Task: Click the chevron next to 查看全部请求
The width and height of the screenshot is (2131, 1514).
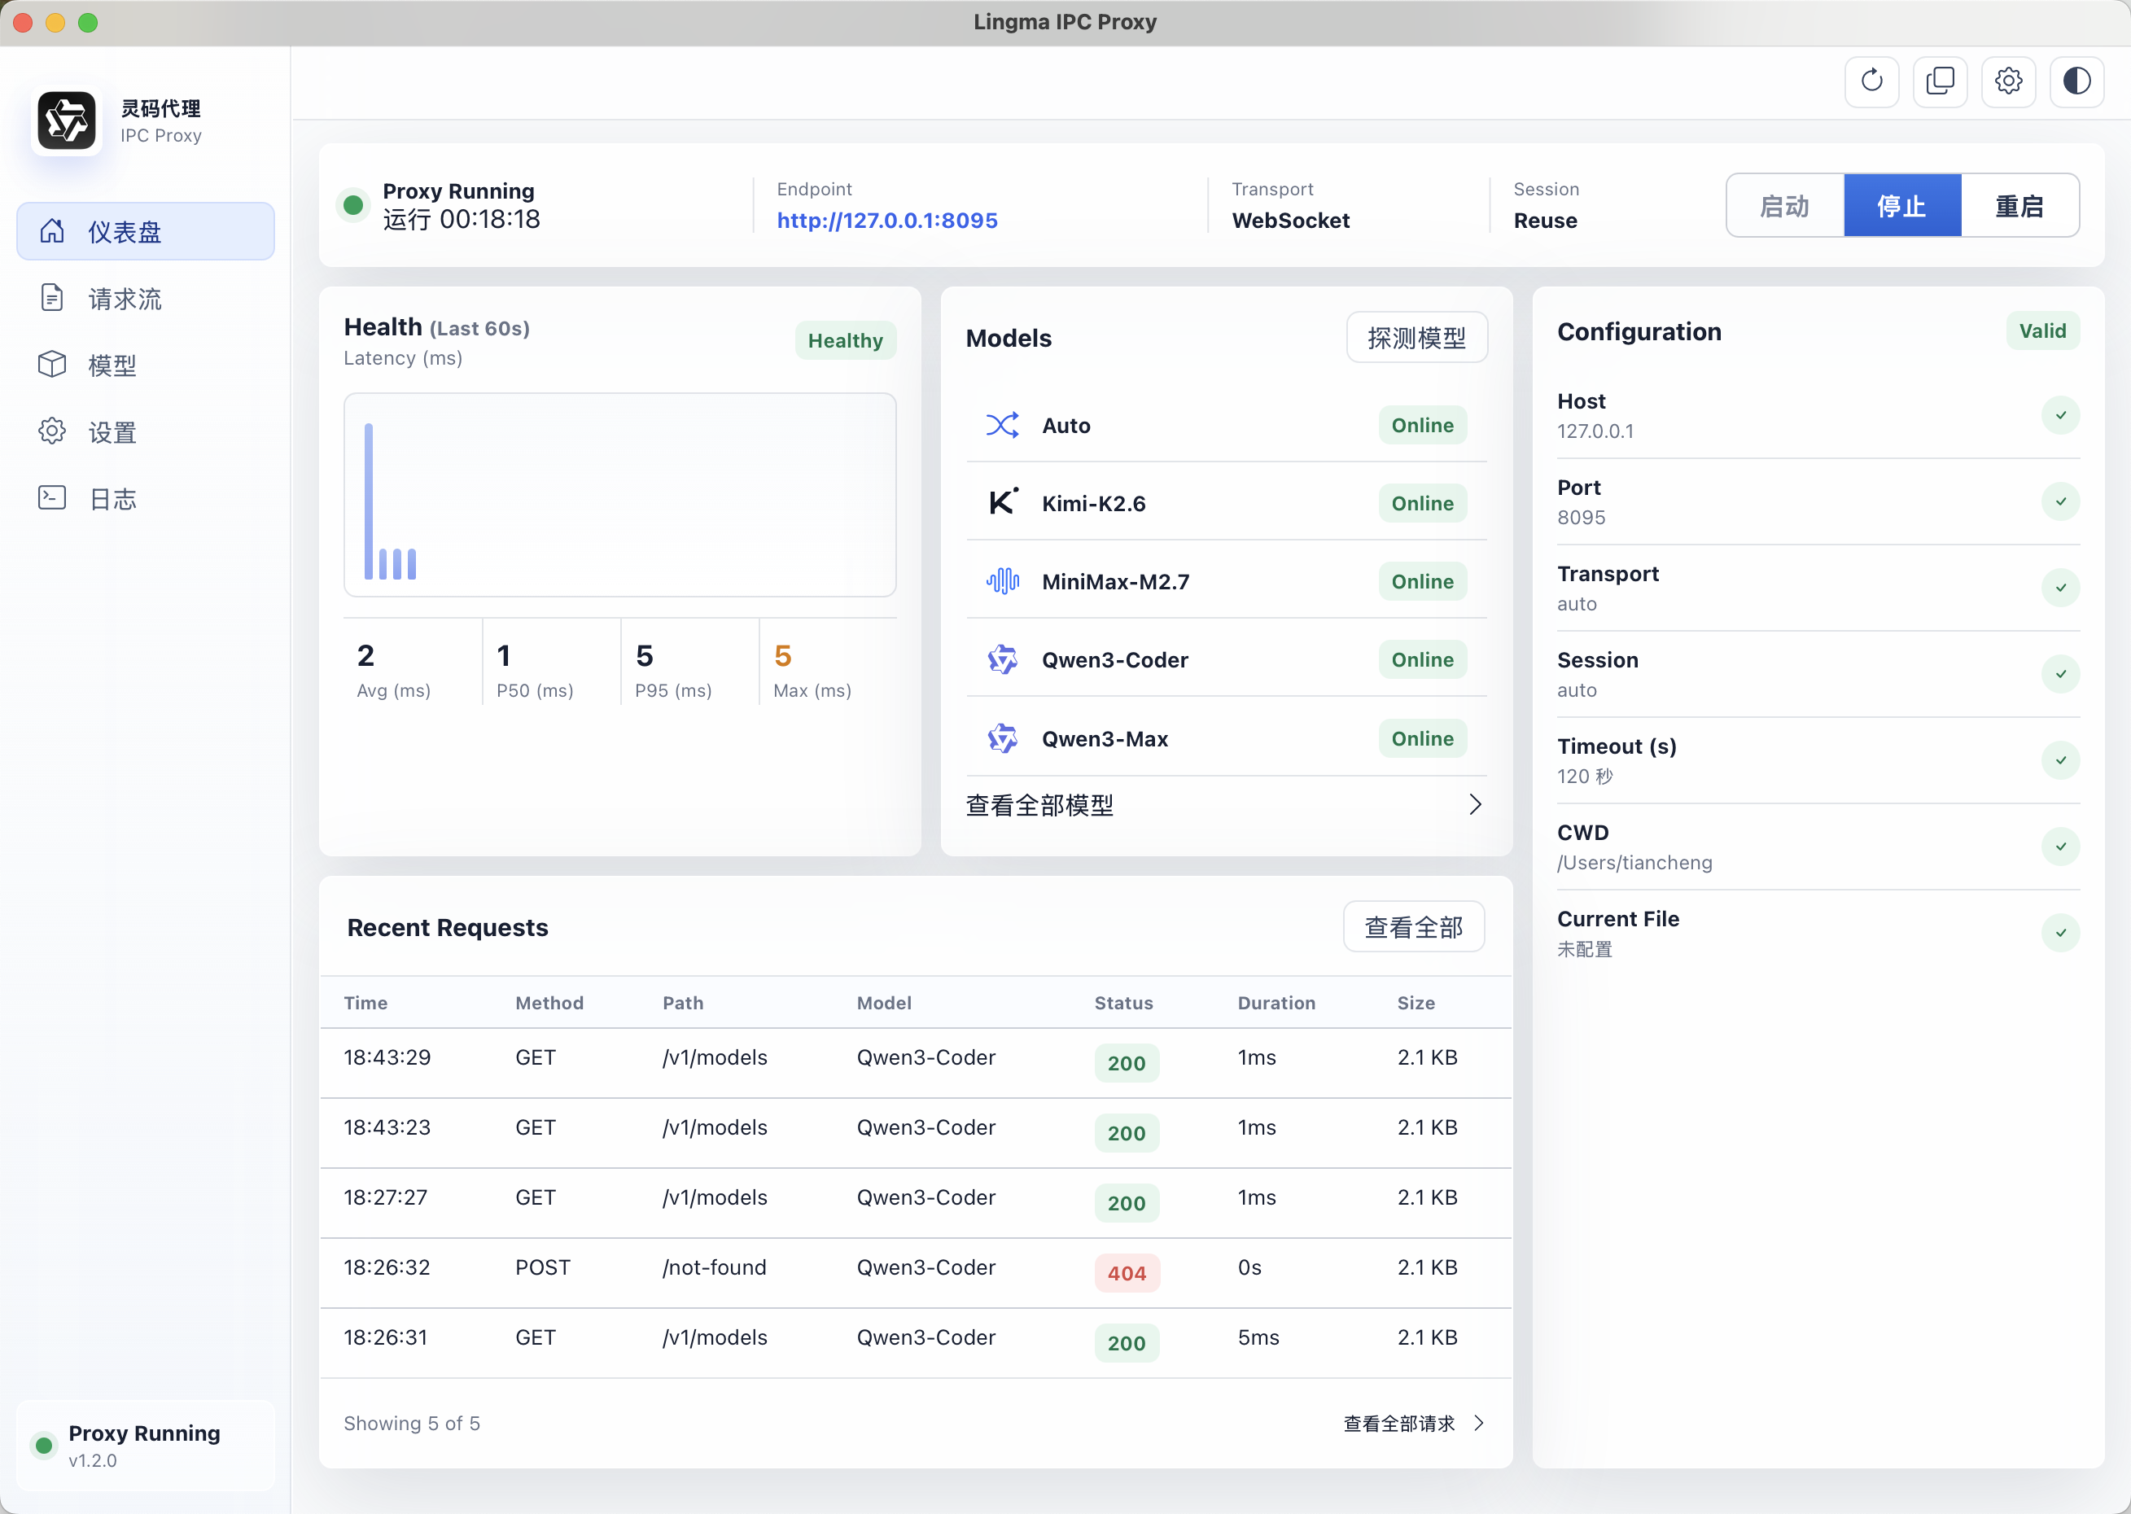Action: [x=1478, y=1423]
